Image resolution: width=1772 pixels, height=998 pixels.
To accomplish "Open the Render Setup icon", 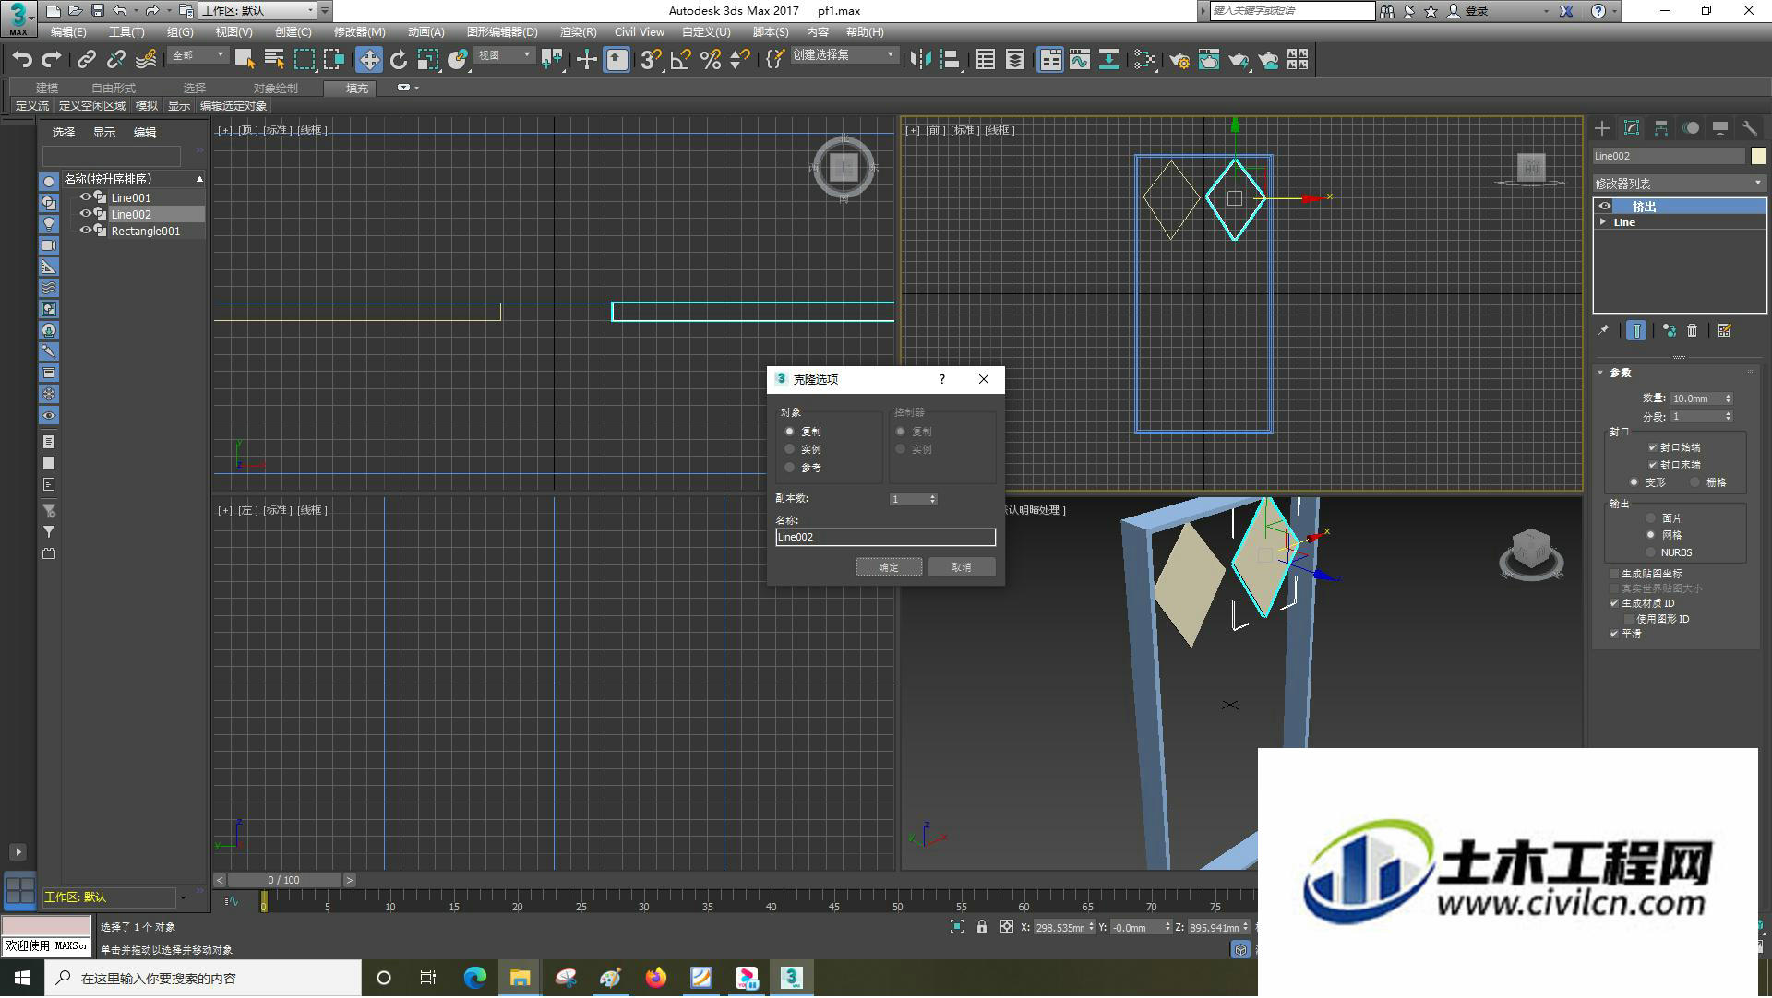I will (1179, 60).
